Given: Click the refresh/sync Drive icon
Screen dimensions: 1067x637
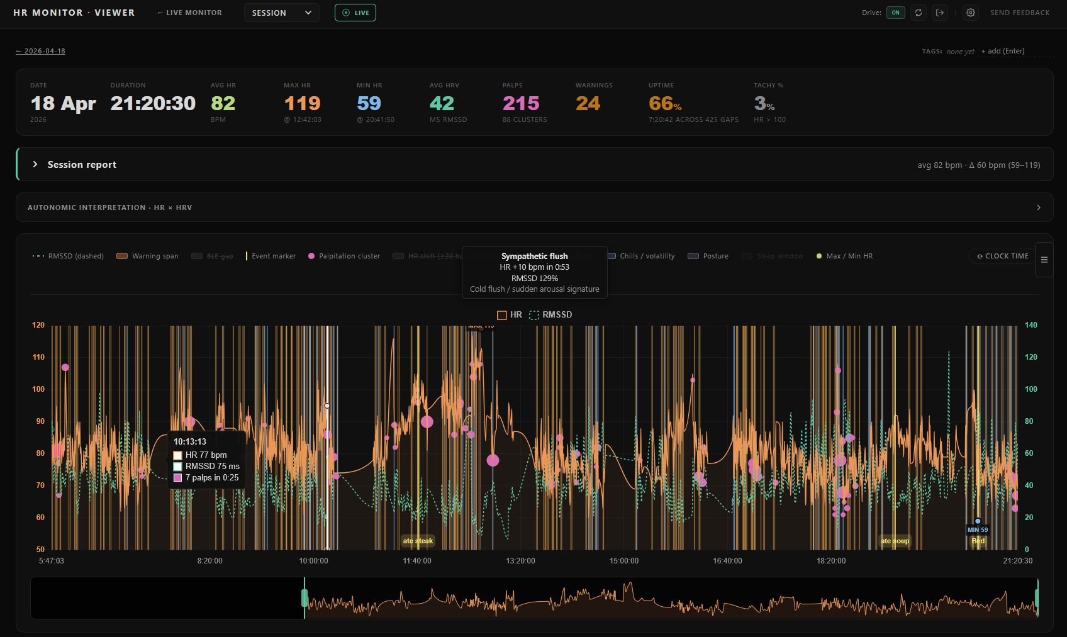Looking at the screenshot, I should point(918,13).
